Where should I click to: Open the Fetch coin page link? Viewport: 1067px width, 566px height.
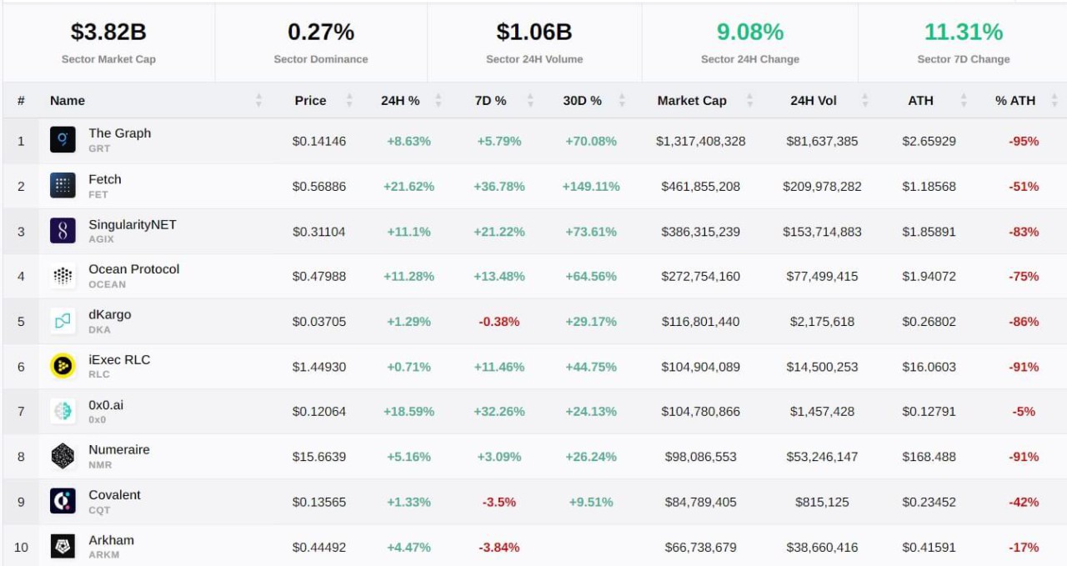[104, 178]
